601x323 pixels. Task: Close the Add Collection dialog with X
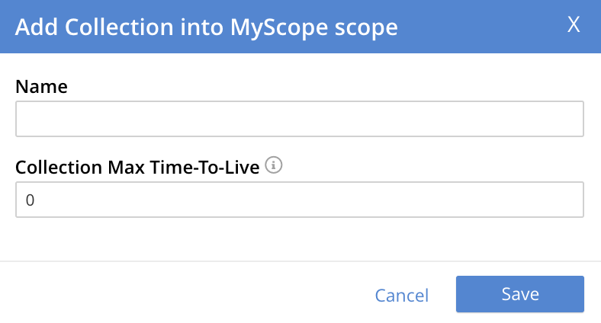[574, 25]
